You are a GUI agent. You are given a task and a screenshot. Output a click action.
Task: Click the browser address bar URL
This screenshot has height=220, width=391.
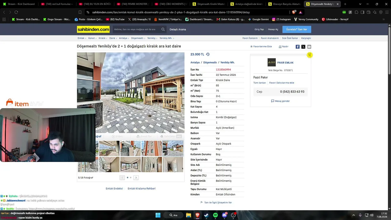point(171,12)
